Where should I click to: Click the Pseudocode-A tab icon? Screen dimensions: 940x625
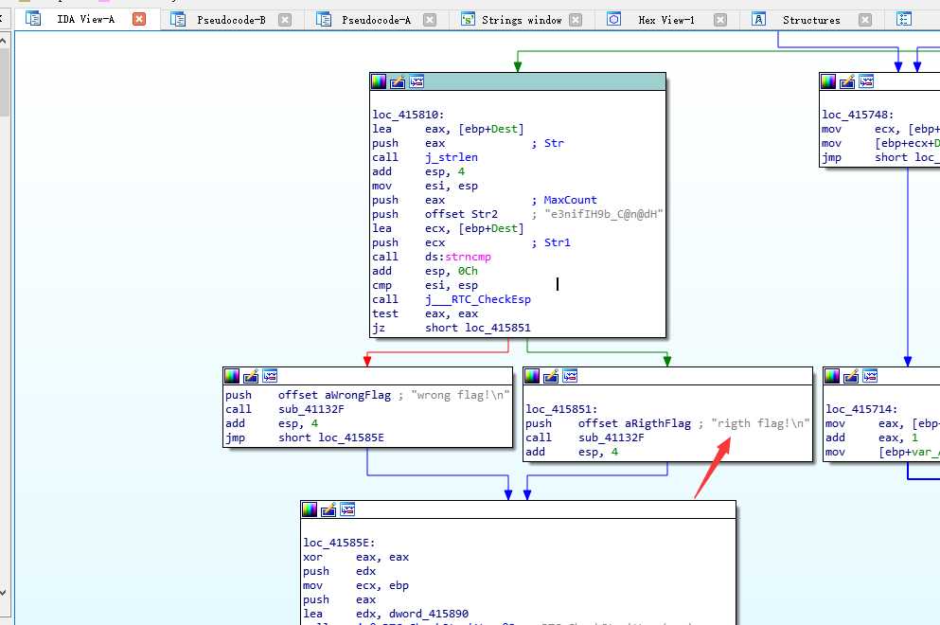(324, 19)
